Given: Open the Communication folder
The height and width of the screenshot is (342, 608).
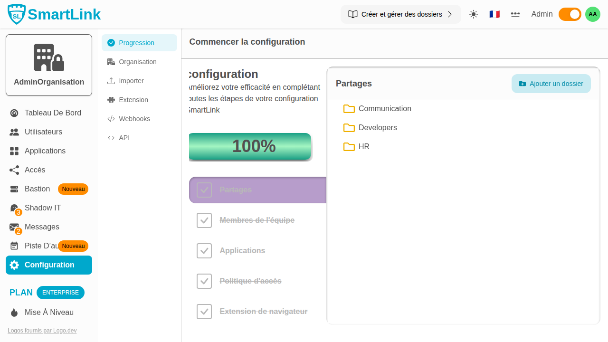Looking at the screenshot, I should tap(384, 109).
